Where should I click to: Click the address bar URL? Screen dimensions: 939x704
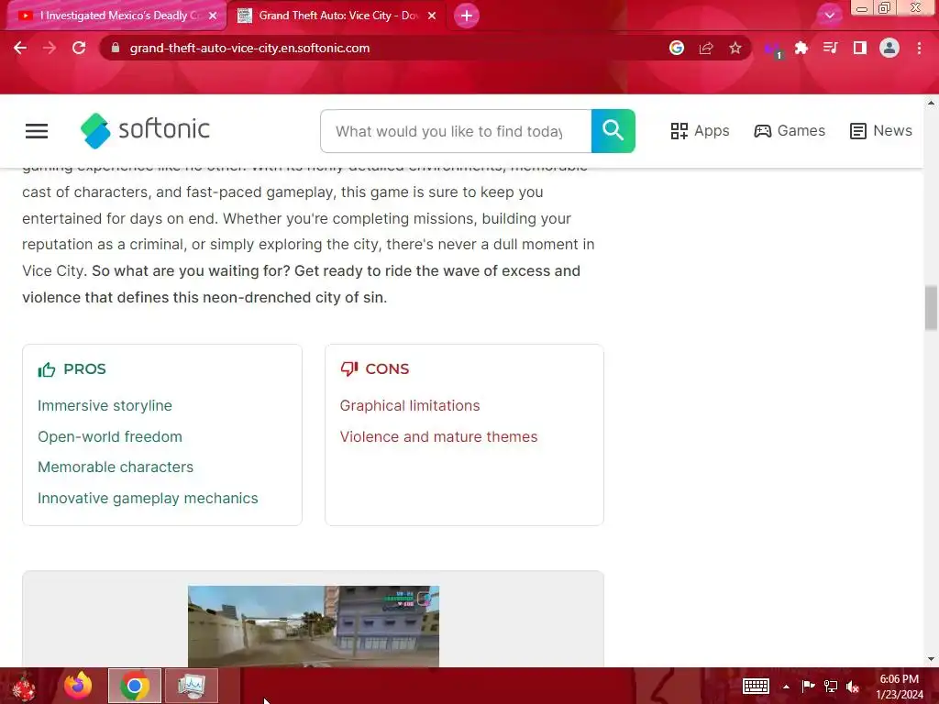tap(249, 48)
